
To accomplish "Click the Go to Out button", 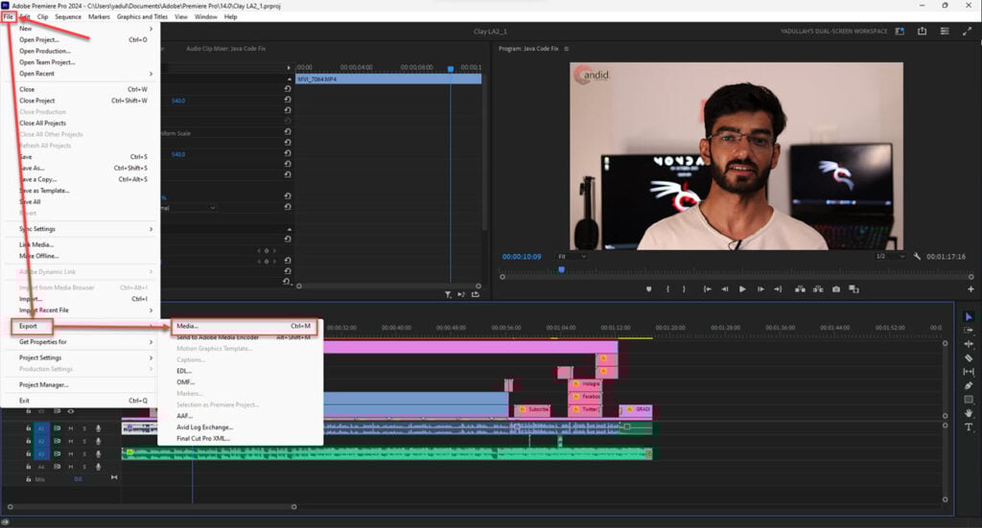I will click(x=778, y=289).
